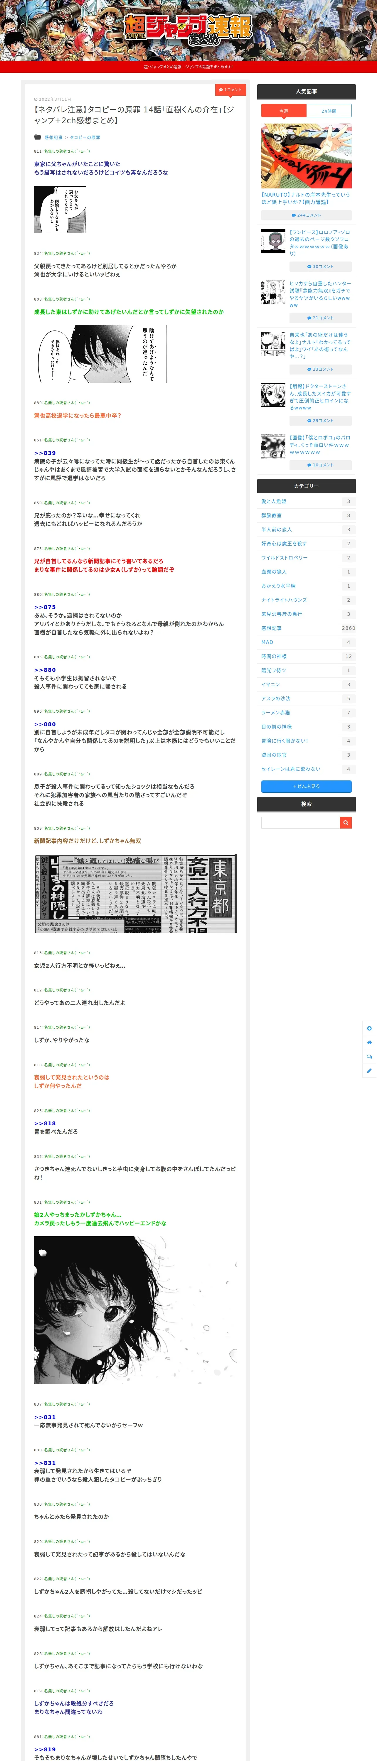Open the 244コメント button
Image resolution: width=377 pixels, height=1761 pixels.
click(x=306, y=215)
